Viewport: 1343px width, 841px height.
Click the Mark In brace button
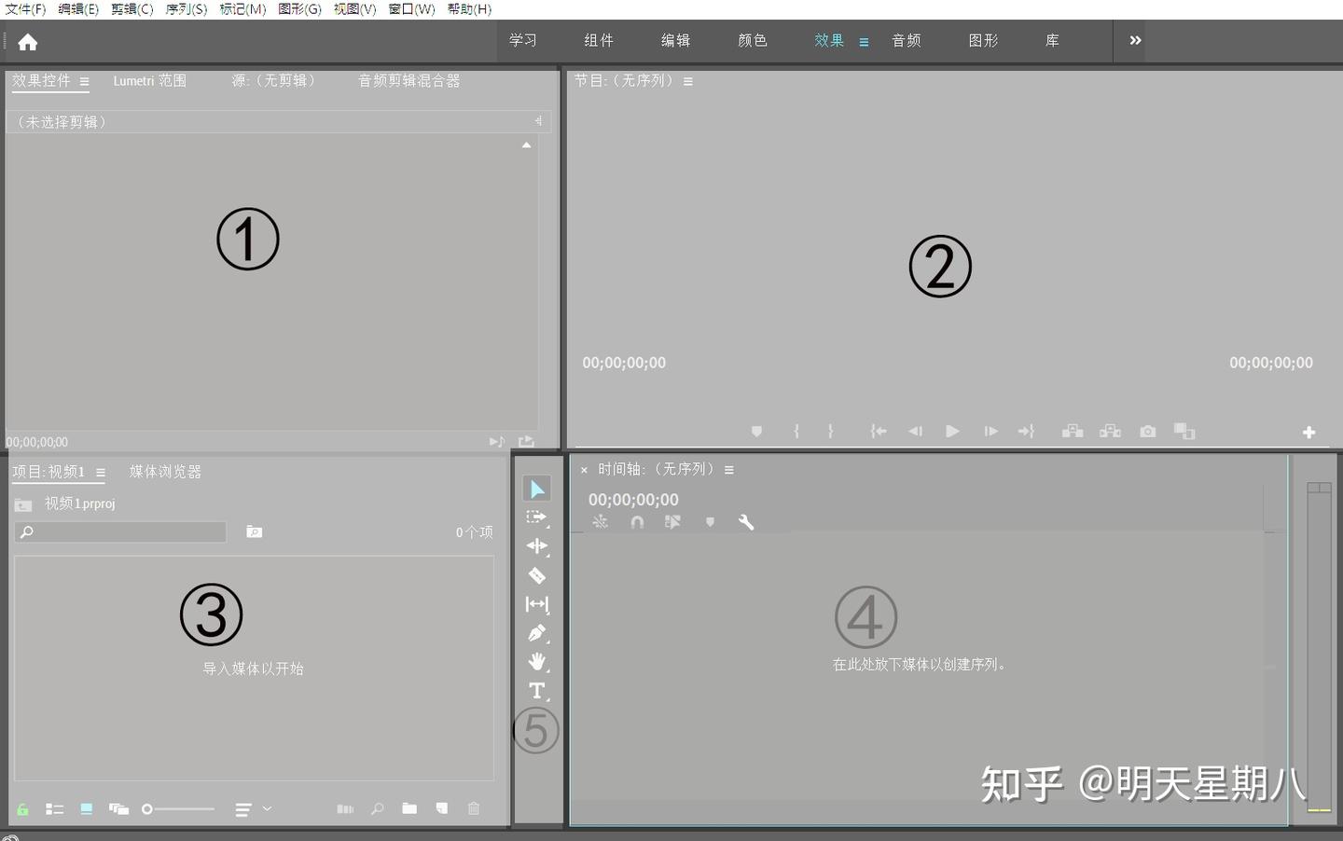pyautogui.click(x=796, y=431)
